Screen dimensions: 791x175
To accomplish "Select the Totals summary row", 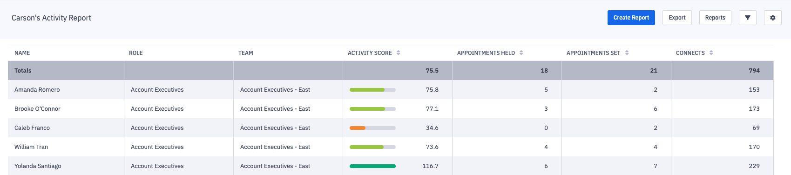I will pos(391,71).
